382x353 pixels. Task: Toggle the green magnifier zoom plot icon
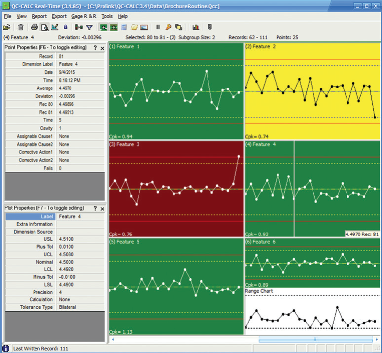[104, 27]
